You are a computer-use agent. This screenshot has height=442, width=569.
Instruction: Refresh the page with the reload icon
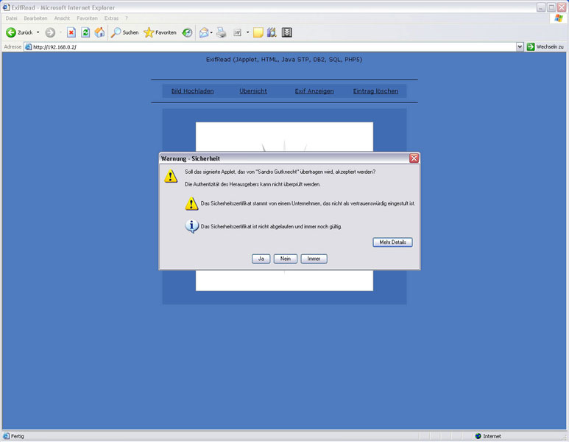85,32
